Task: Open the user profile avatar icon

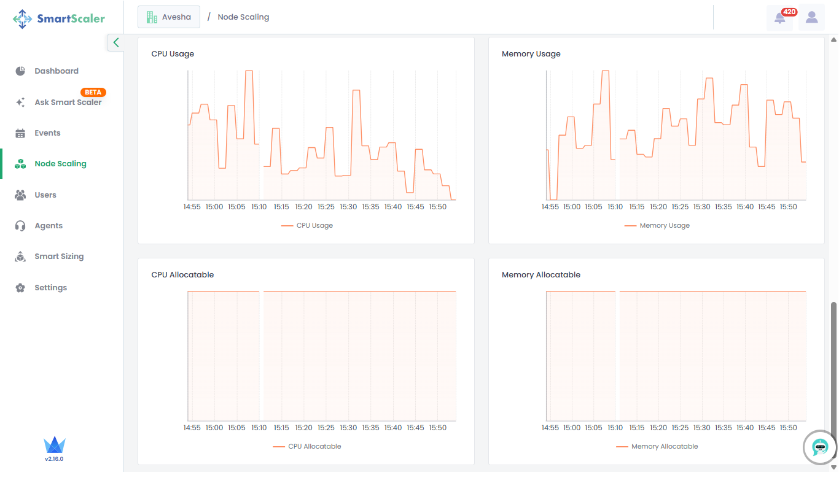Action: (811, 18)
